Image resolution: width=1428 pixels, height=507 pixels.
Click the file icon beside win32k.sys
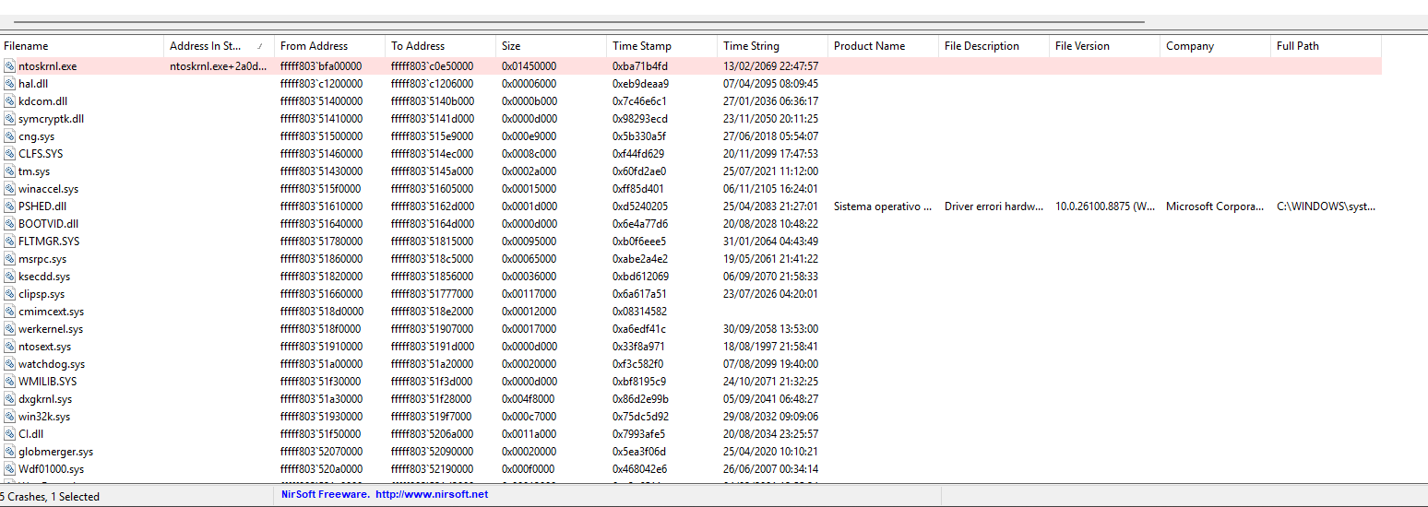click(9, 417)
